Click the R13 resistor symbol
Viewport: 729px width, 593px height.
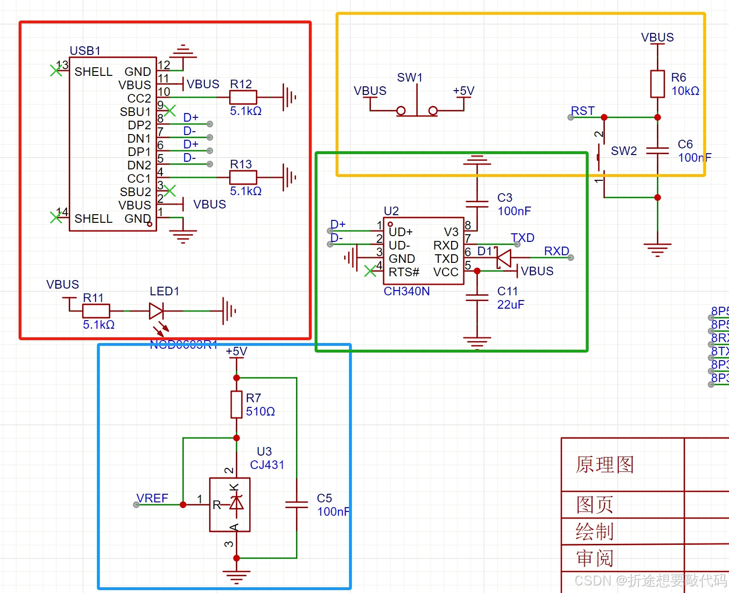(x=243, y=177)
